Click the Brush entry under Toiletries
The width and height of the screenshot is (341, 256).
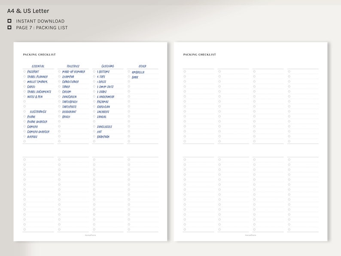(x=66, y=116)
